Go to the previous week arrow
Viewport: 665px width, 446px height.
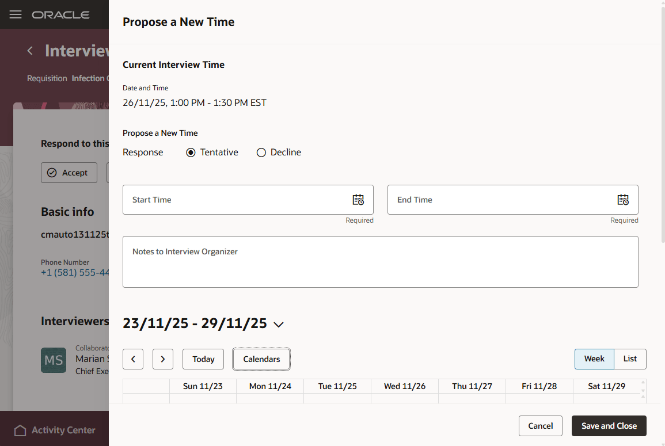(x=133, y=359)
